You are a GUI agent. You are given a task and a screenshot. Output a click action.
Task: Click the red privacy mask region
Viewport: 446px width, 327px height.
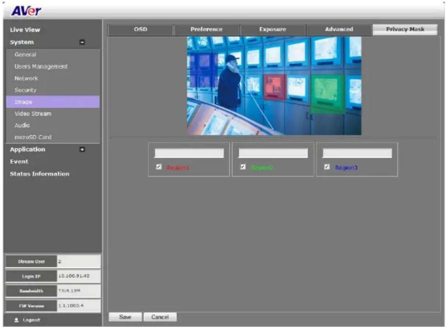point(275,87)
